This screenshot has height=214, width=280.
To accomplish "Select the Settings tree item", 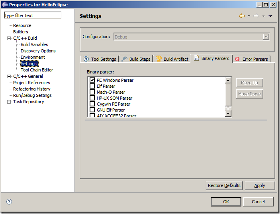I will pyautogui.click(x=29, y=64).
